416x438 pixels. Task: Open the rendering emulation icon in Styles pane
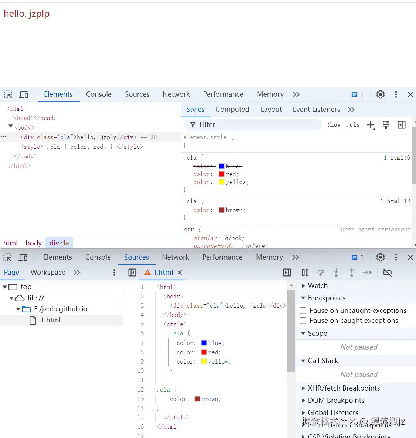coord(386,125)
